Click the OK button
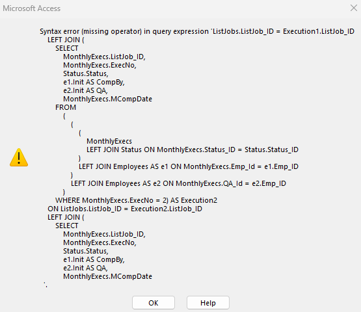The image size is (361, 312). click(x=154, y=302)
